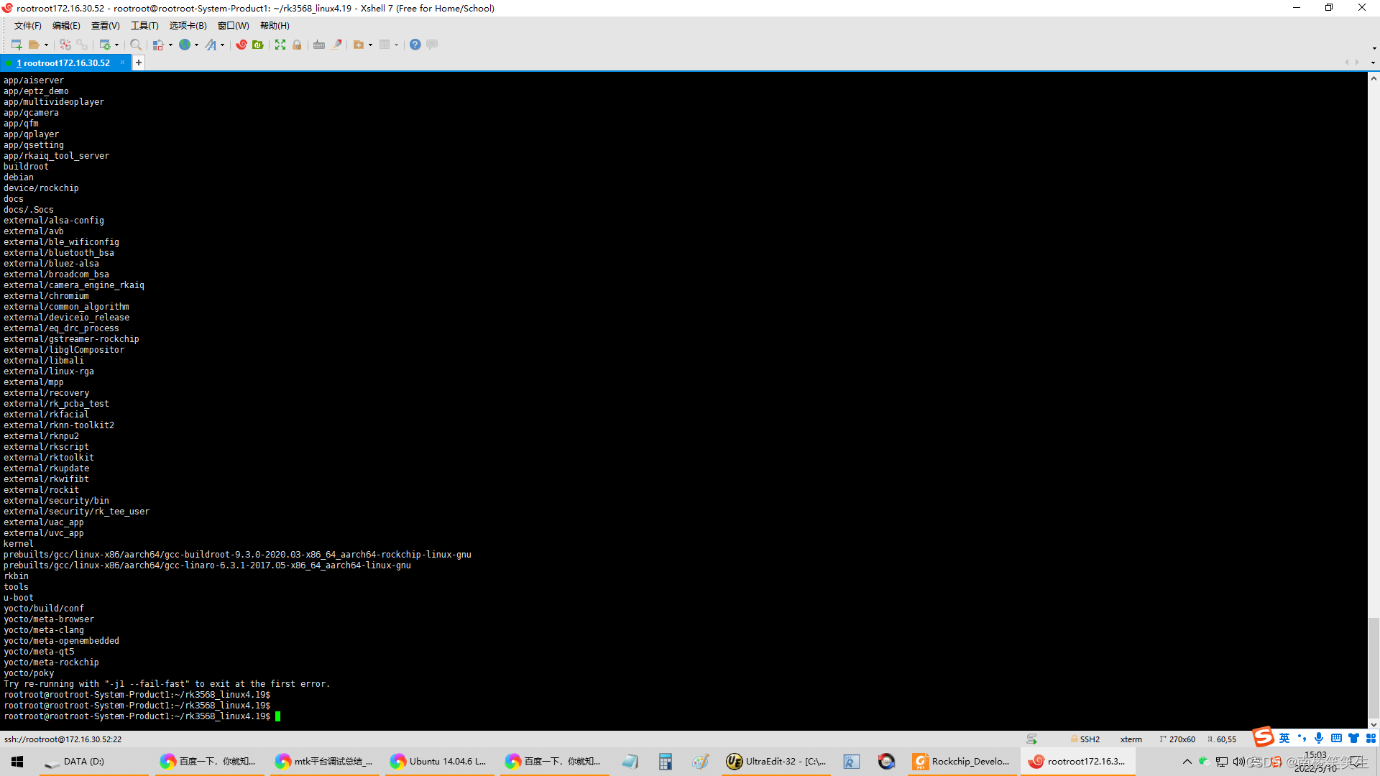Toggle the Sogou soft keyboard in tray
Image resolution: width=1380 pixels, height=776 pixels.
point(1335,738)
